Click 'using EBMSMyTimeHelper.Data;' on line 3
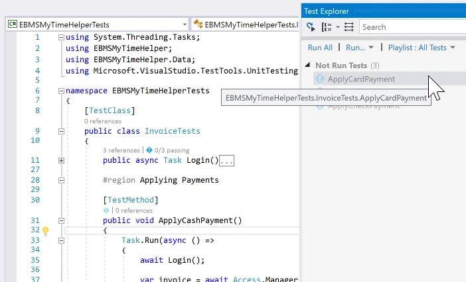The image size is (466, 282). 131,60
